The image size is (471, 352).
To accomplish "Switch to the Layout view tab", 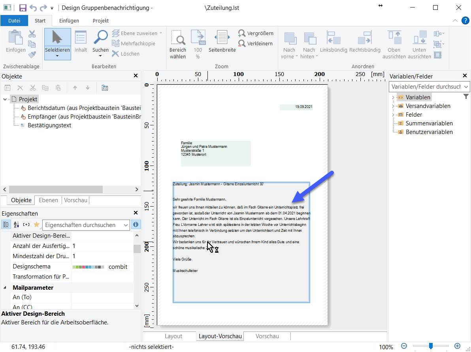I will [x=173, y=336].
